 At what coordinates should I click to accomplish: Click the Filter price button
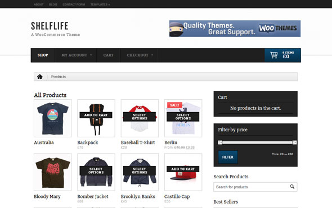(x=228, y=157)
